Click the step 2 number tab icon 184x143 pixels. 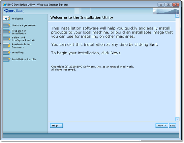(7, 25)
